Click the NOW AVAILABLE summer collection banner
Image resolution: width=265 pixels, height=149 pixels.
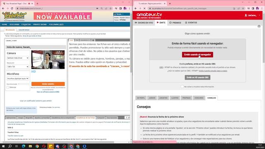(x=63, y=16)
